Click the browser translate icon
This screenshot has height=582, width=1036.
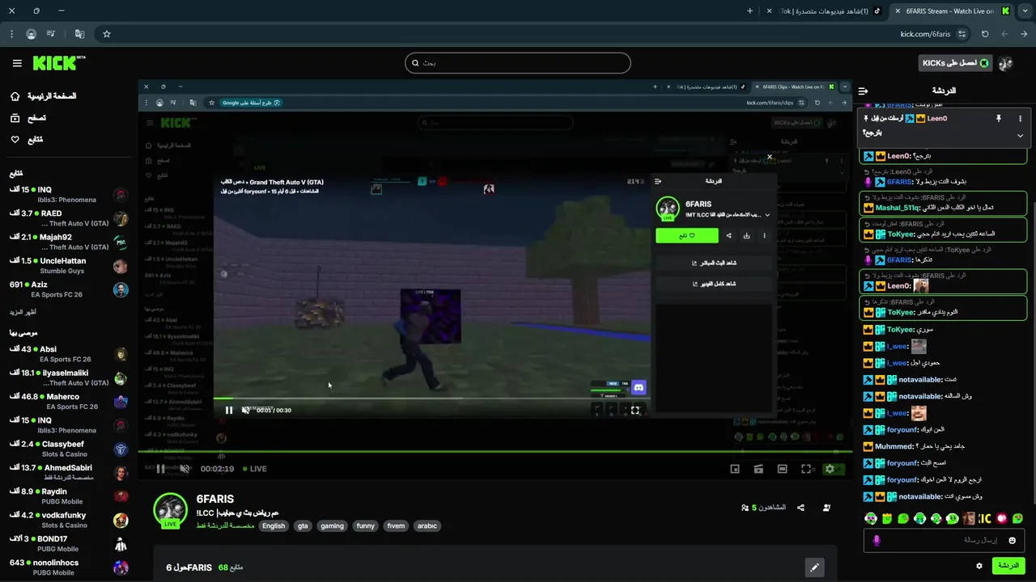79,34
